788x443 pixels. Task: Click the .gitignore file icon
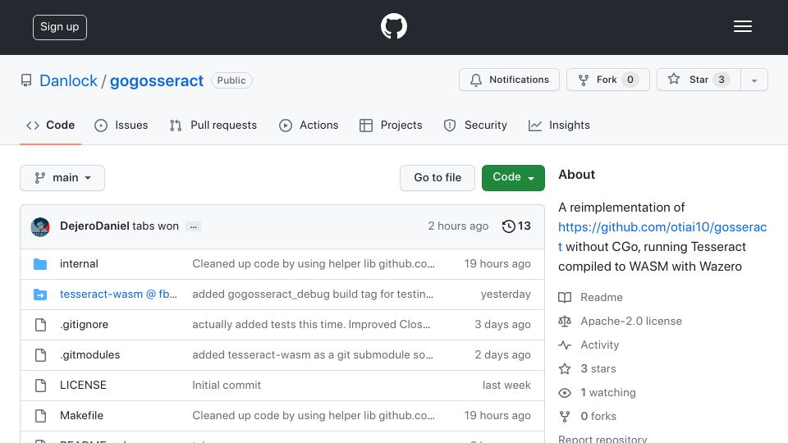pos(41,325)
